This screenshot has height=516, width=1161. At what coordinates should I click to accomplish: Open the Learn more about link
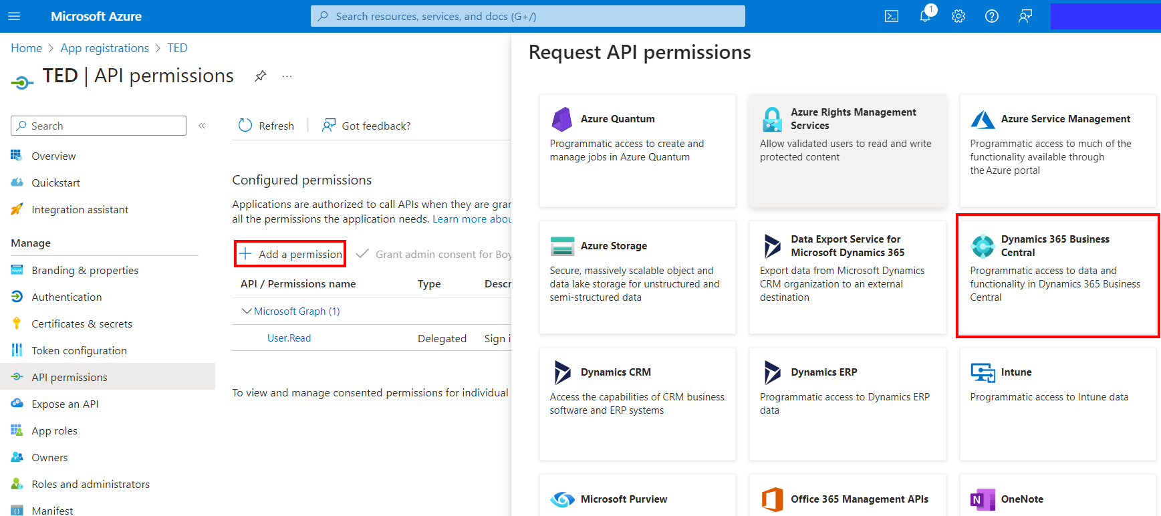(472, 219)
